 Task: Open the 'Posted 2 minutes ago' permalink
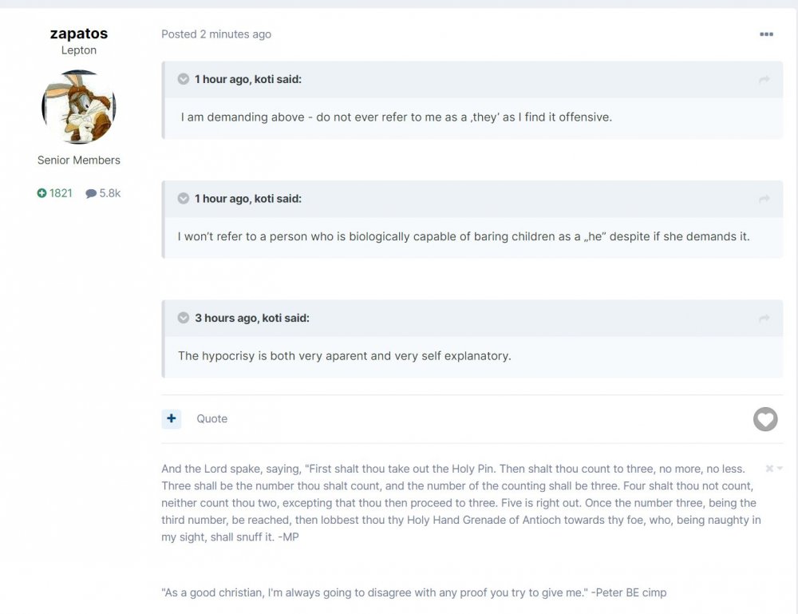coord(216,34)
